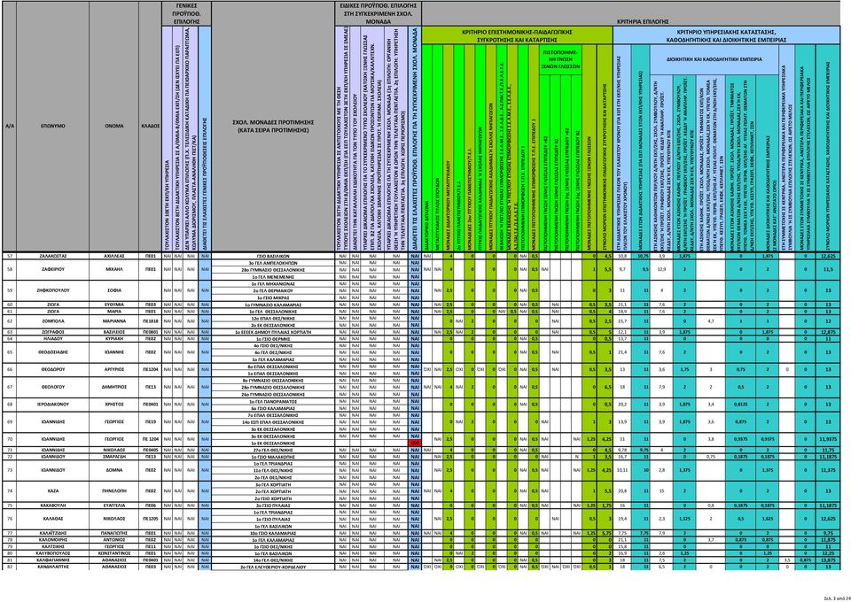The width and height of the screenshot is (851, 602).
Task: Click first name ΑΧΙΛΛΕΑΣ
Action: pyautogui.click(x=114, y=255)
